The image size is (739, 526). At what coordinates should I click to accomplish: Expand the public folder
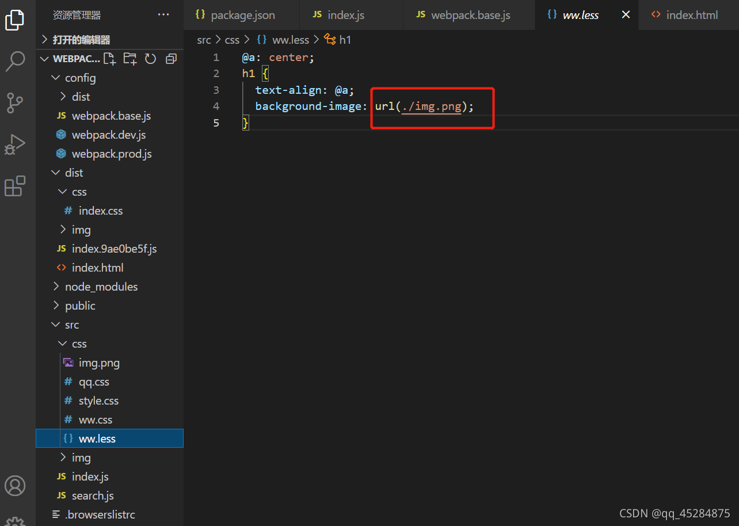pos(109,306)
